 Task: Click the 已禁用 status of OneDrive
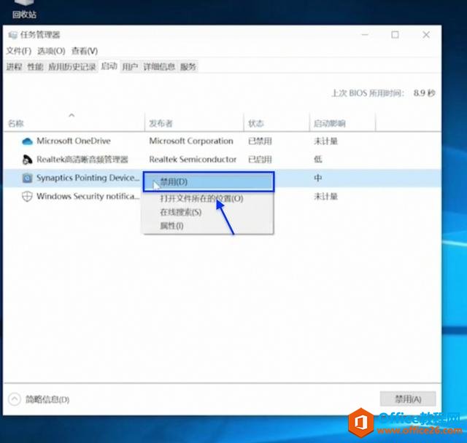[x=260, y=141]
